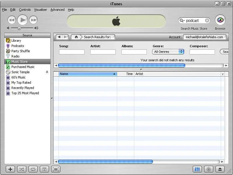Click the Composer search field
This screenshot has width=233, height=175.
pyautogui.click(x=202, y=52)
